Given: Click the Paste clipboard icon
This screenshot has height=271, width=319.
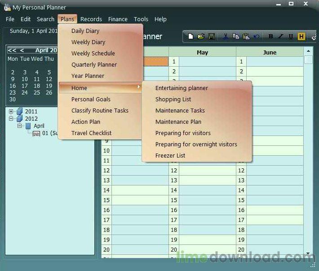Looking at the screenshot, I should tap(246, 36).
